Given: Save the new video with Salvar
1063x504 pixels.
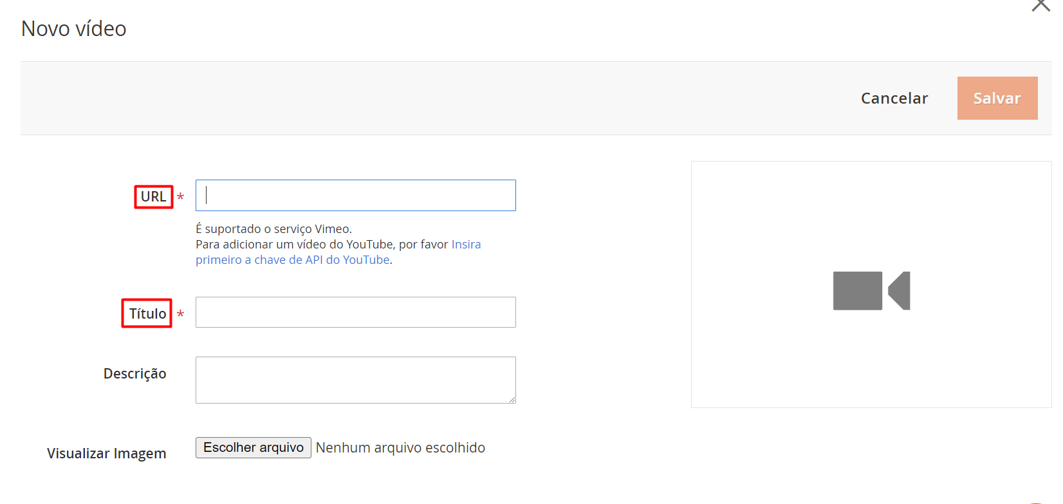Looking at the screenshot, I should click(997, 98).
